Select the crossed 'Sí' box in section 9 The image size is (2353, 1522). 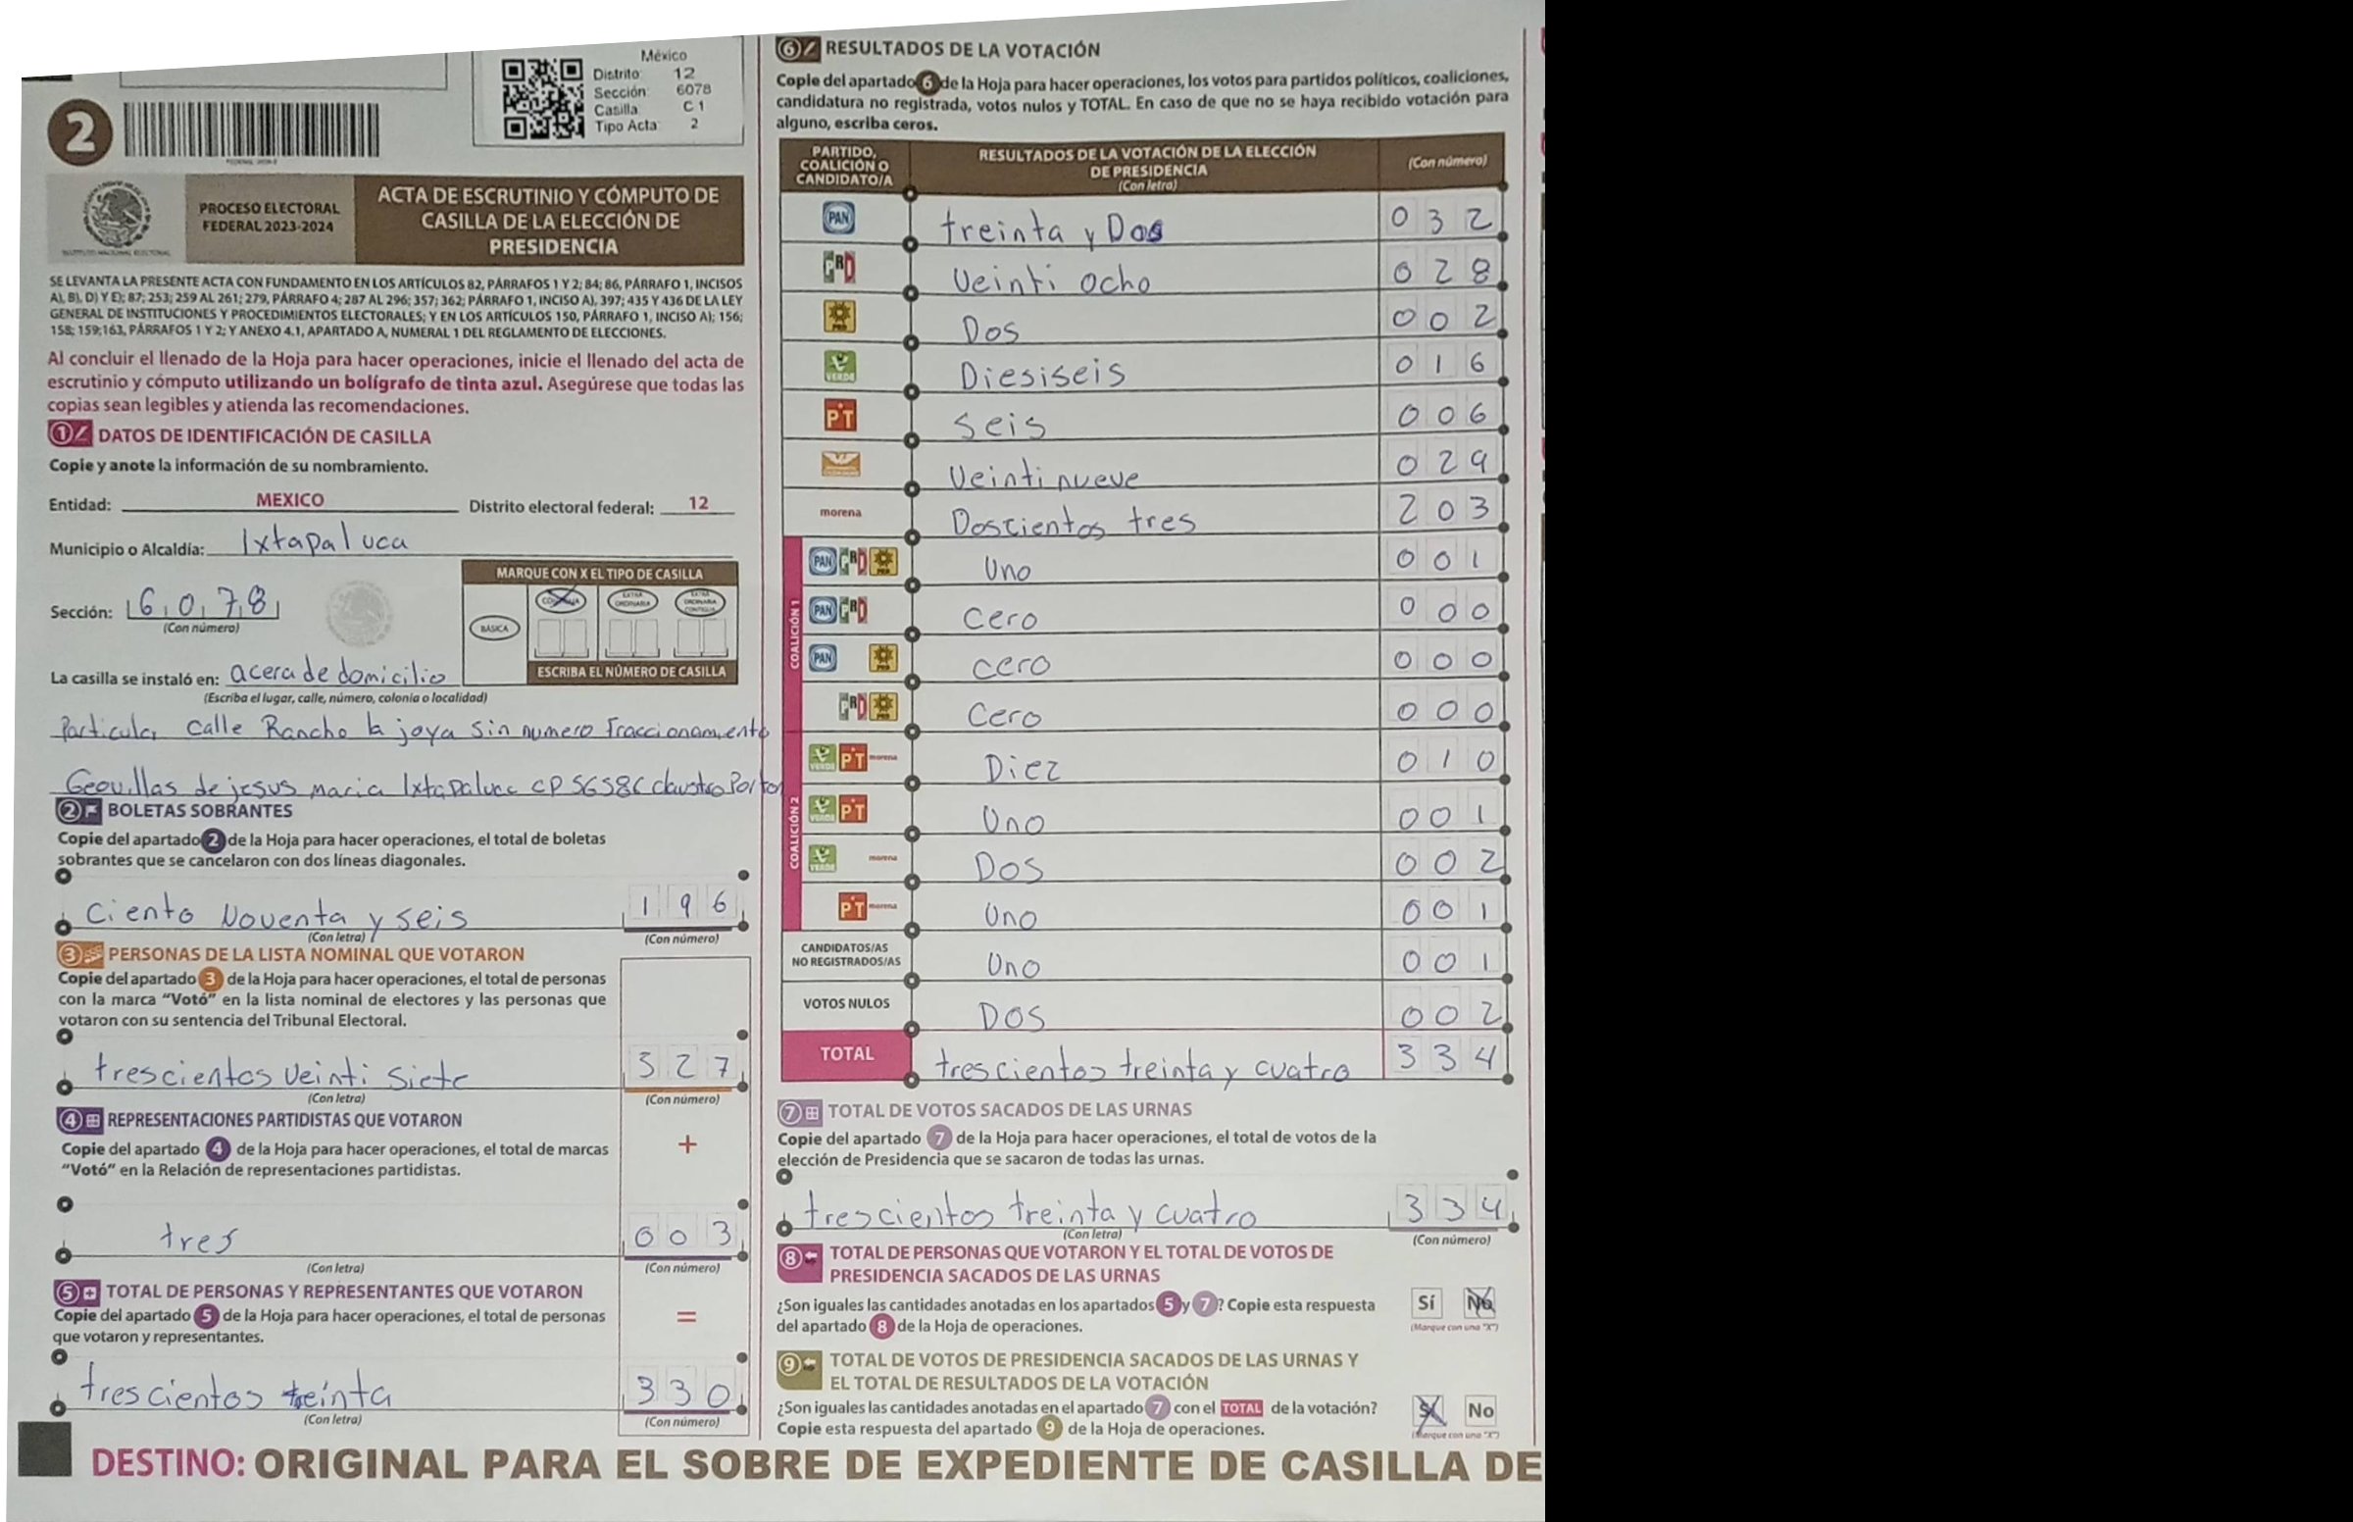pyautogui.click(x=1428, y=1410)
